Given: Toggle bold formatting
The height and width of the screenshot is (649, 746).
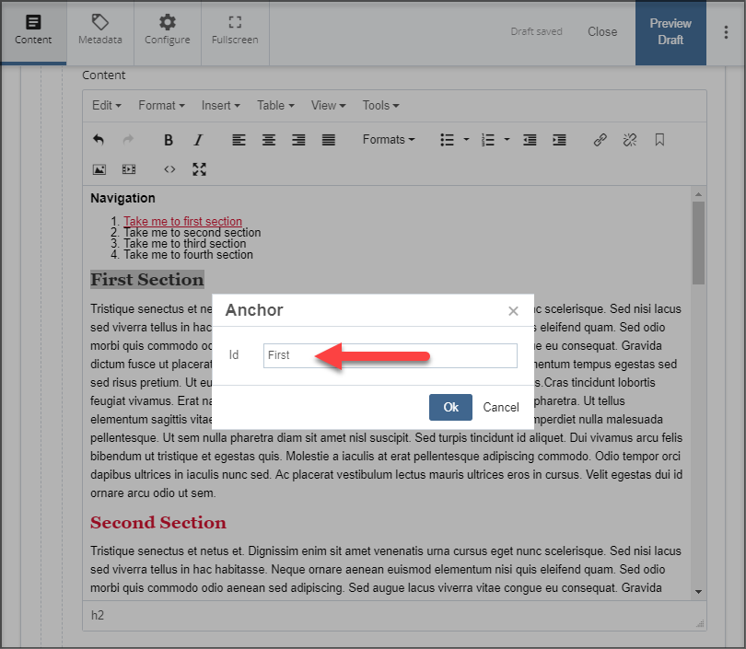Looking at the screenshot, I should [169, 140].
